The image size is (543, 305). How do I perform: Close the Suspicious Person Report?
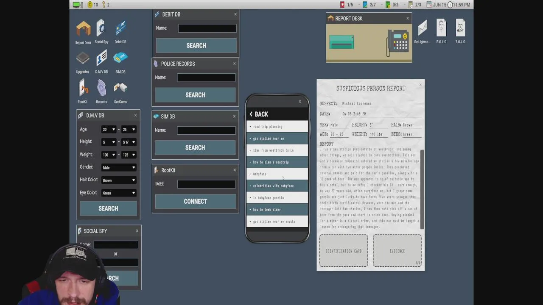click(x=420, y=85)
